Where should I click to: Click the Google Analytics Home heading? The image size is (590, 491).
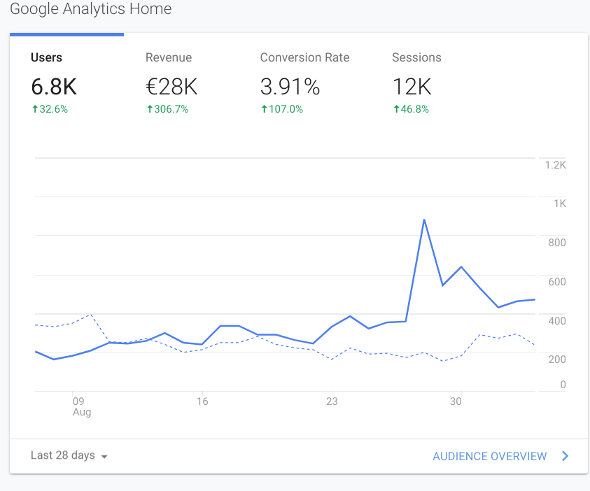tap(90, 10)
